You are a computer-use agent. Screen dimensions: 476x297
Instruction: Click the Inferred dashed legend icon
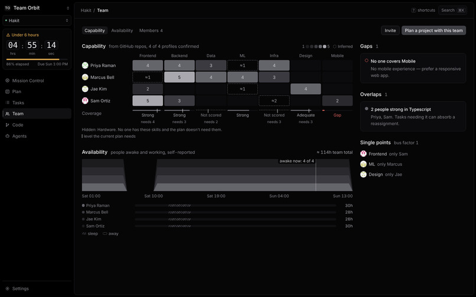(334, 47)
